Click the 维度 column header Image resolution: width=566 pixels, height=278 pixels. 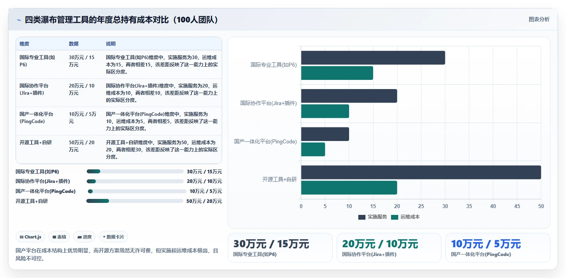tap(24, 44)
